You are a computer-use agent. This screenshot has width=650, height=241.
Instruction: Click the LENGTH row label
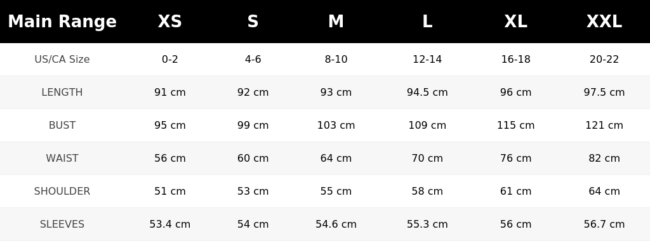click(x=62, y=93)
